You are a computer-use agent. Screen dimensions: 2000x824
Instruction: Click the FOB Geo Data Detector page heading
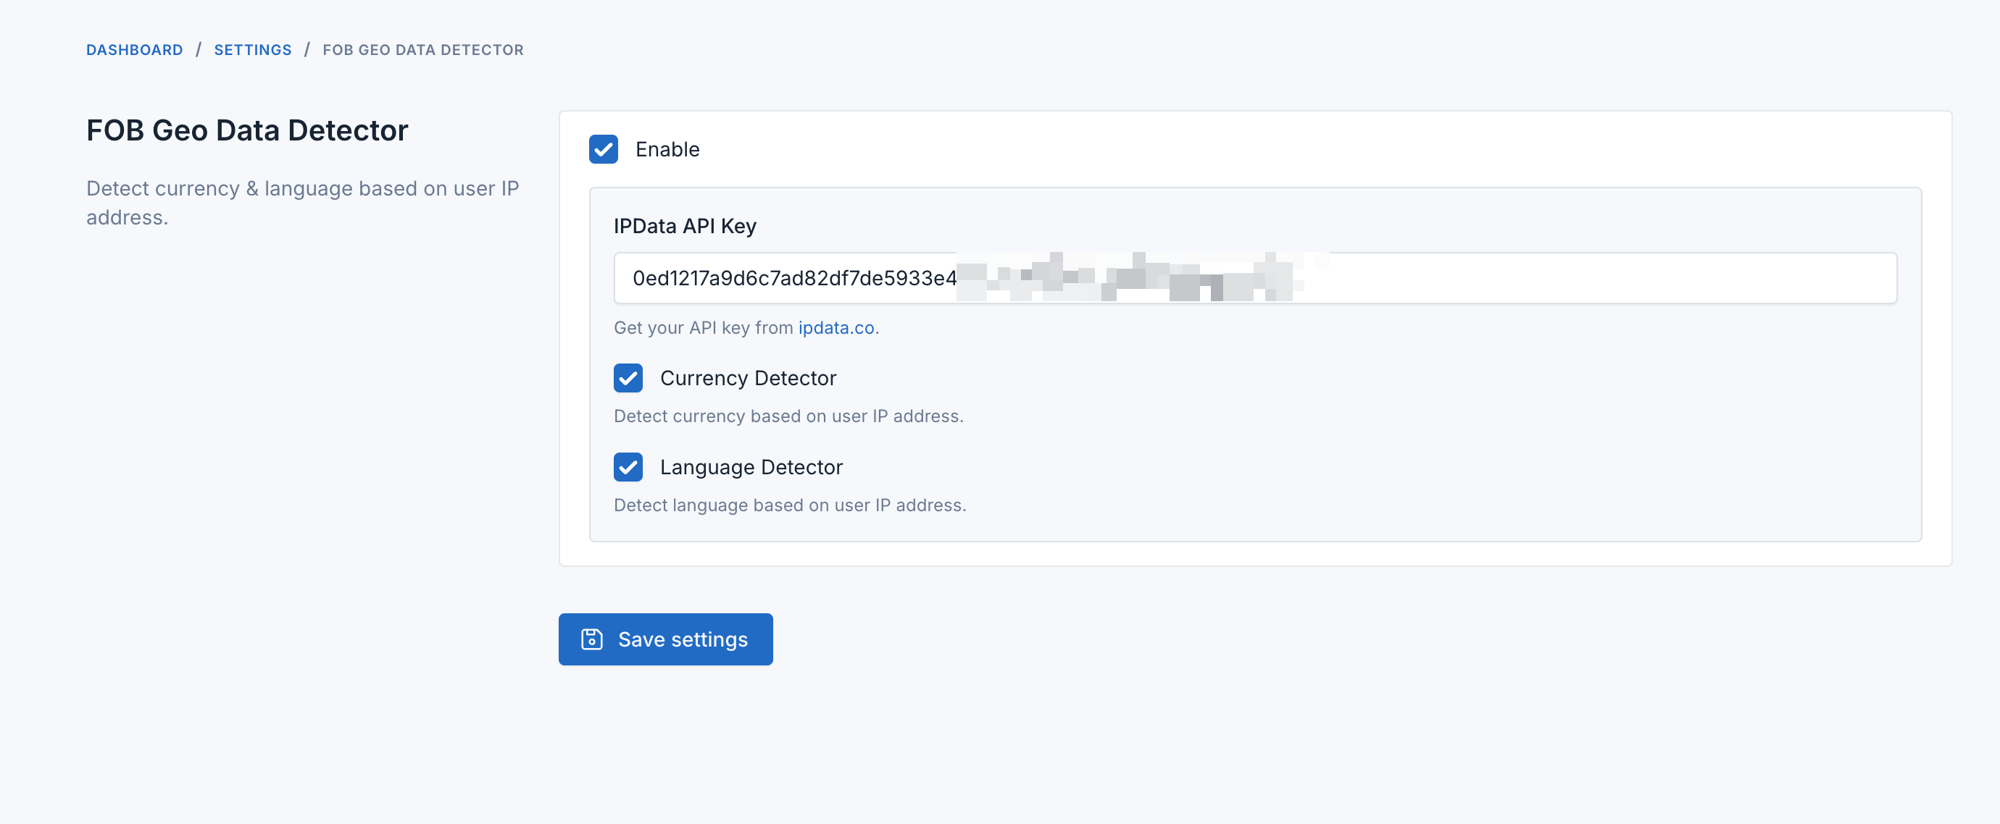tap(247, 130)
